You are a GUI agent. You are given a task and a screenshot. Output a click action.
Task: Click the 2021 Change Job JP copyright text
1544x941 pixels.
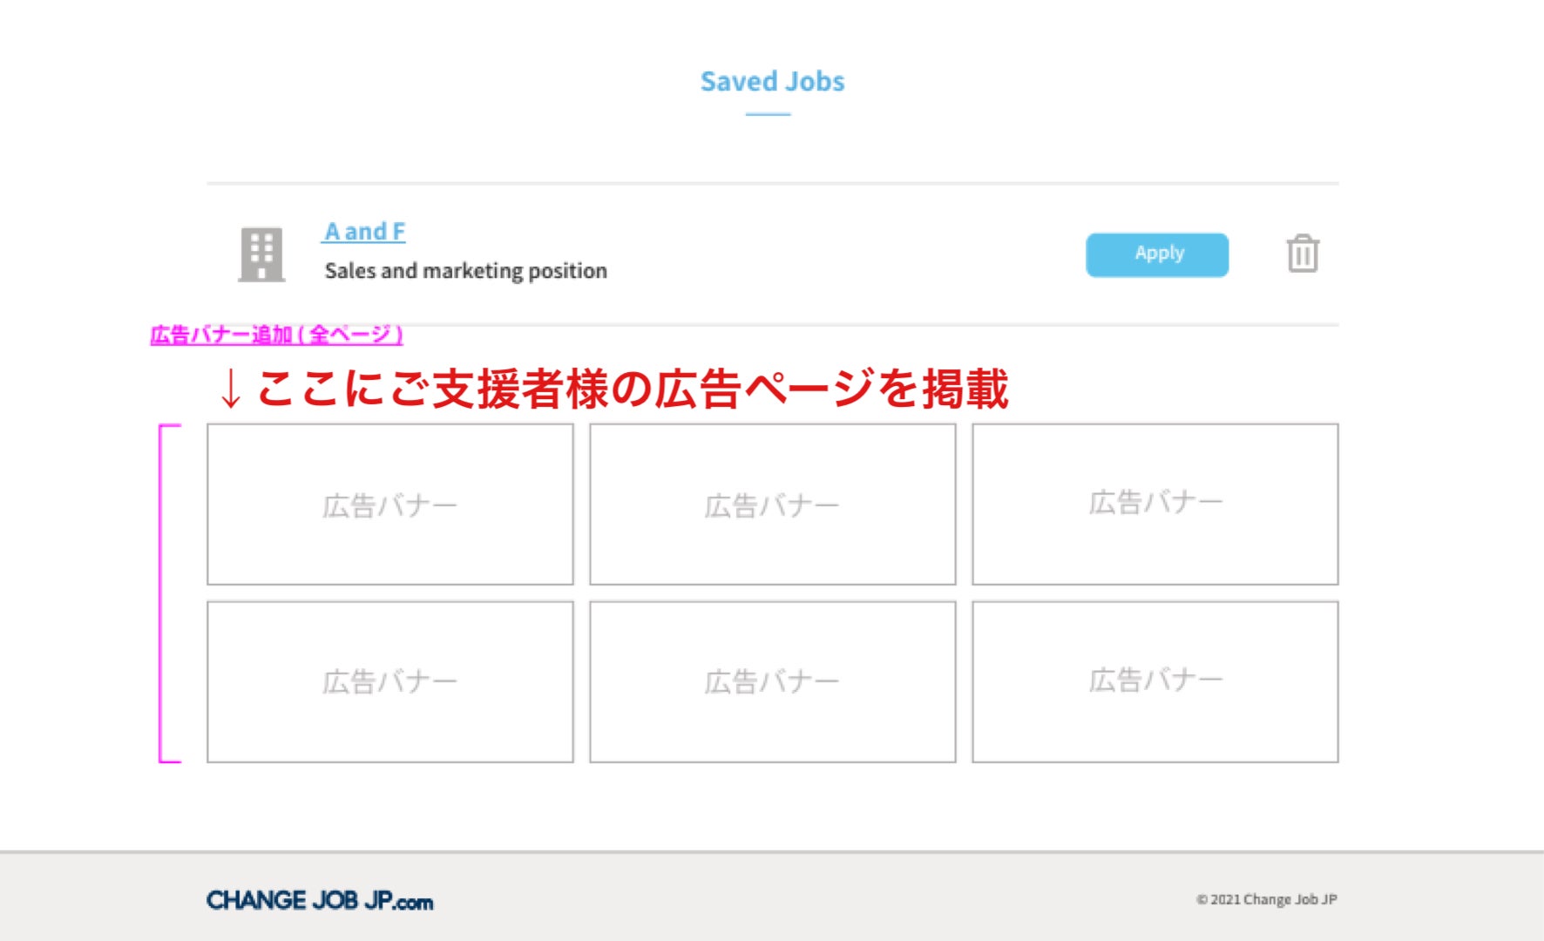pos(1266,899)
